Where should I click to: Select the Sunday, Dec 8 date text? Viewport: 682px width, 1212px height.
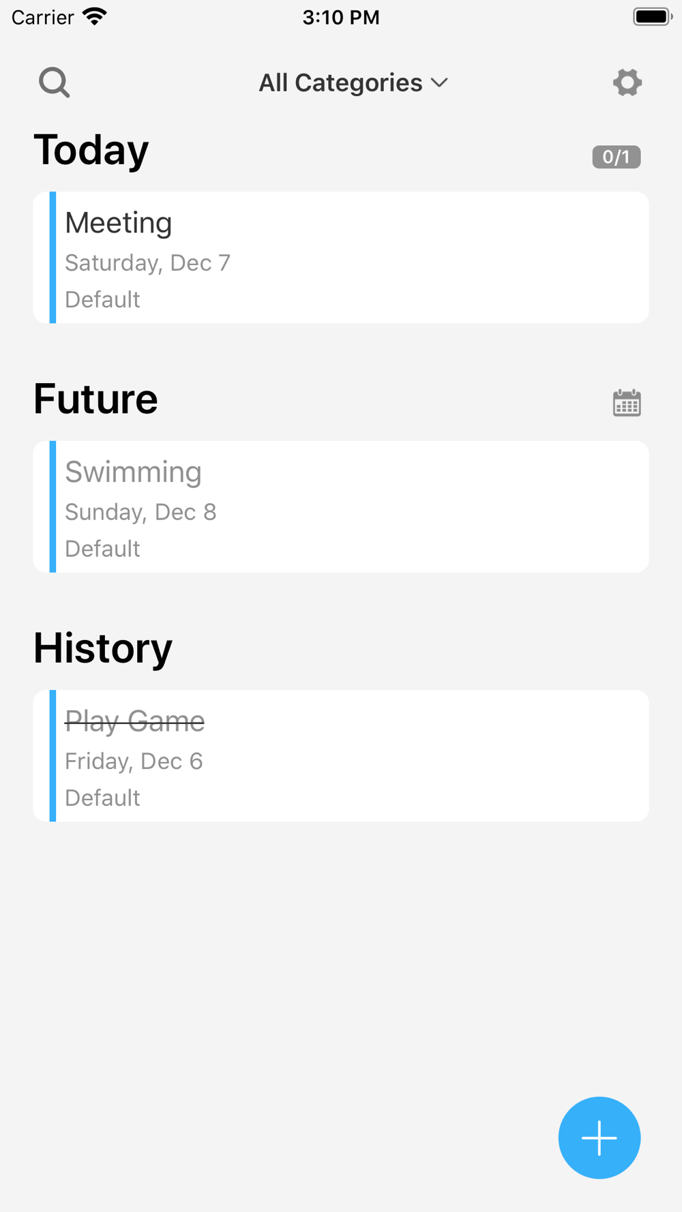[x=140, y=512]
